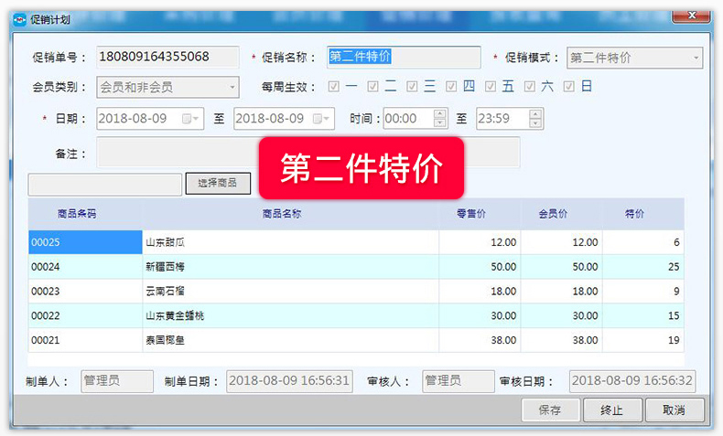The width and height of the screenshot is (723, 436).
Task: Decrease start time 00:00 with down arrow
Action: (440, 122)
